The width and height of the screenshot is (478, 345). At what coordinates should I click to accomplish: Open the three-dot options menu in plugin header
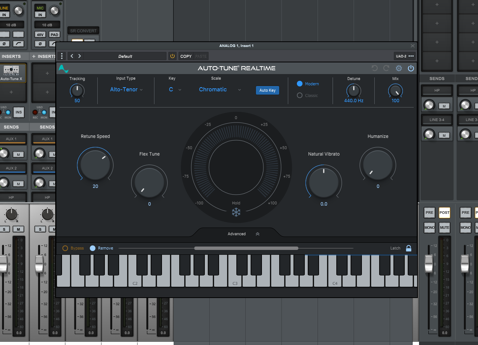[x=62, y=56]
